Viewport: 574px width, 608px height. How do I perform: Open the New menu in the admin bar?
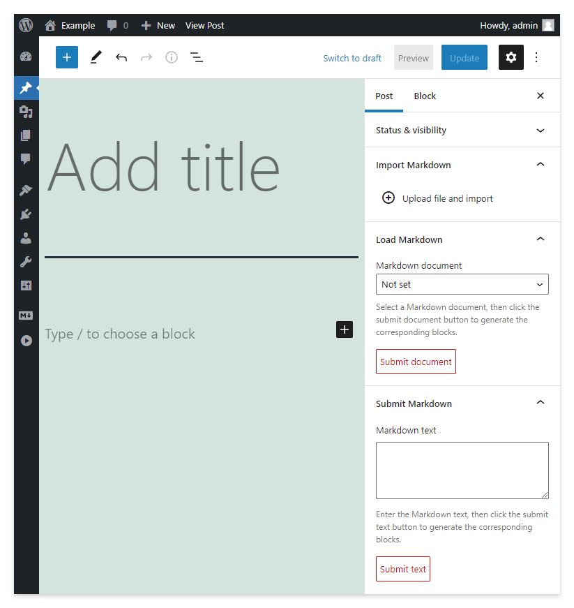(x=158, y=25)
